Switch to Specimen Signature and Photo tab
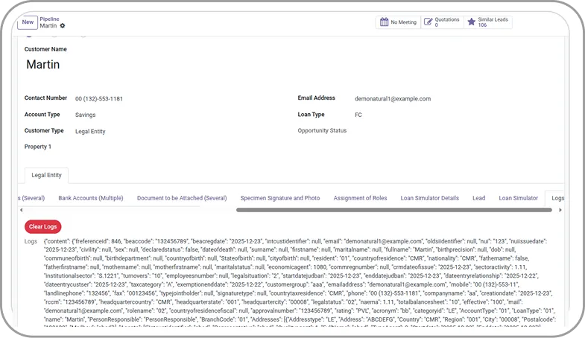This screenshot has height=338, width=585. (x=279, y=198)
